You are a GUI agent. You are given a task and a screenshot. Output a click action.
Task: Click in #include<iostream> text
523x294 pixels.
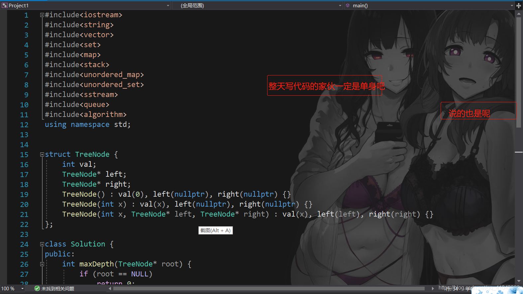(x=83, y=15)
